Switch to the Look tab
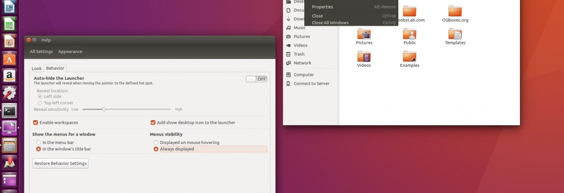 37,68
